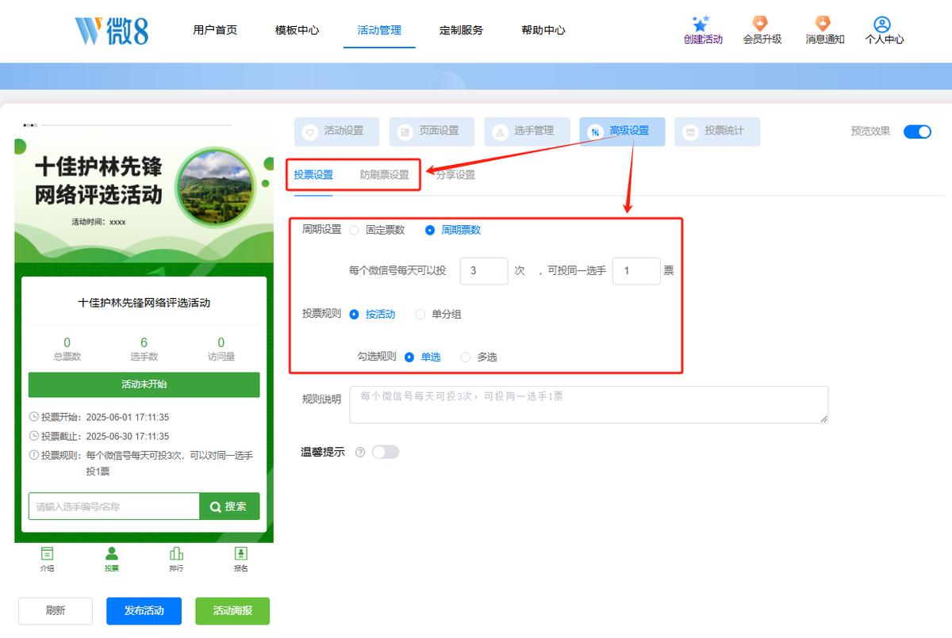Click the landscape photo in the banner
Viewport: 952px width, 638px height.
pyautogui.click(x=216, y=188)
